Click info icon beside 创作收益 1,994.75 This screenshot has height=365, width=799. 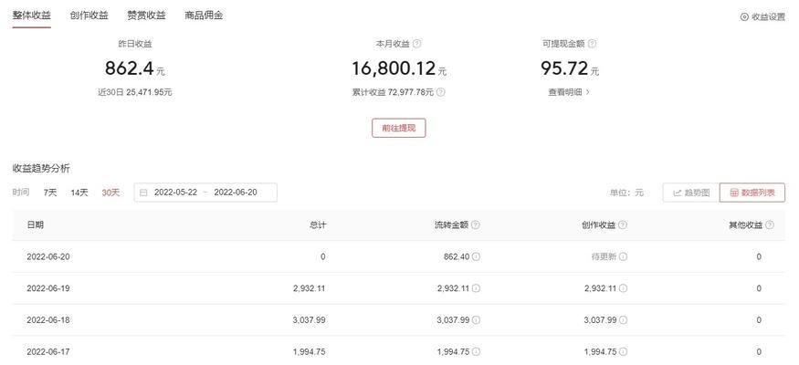(x=623, y=351)
